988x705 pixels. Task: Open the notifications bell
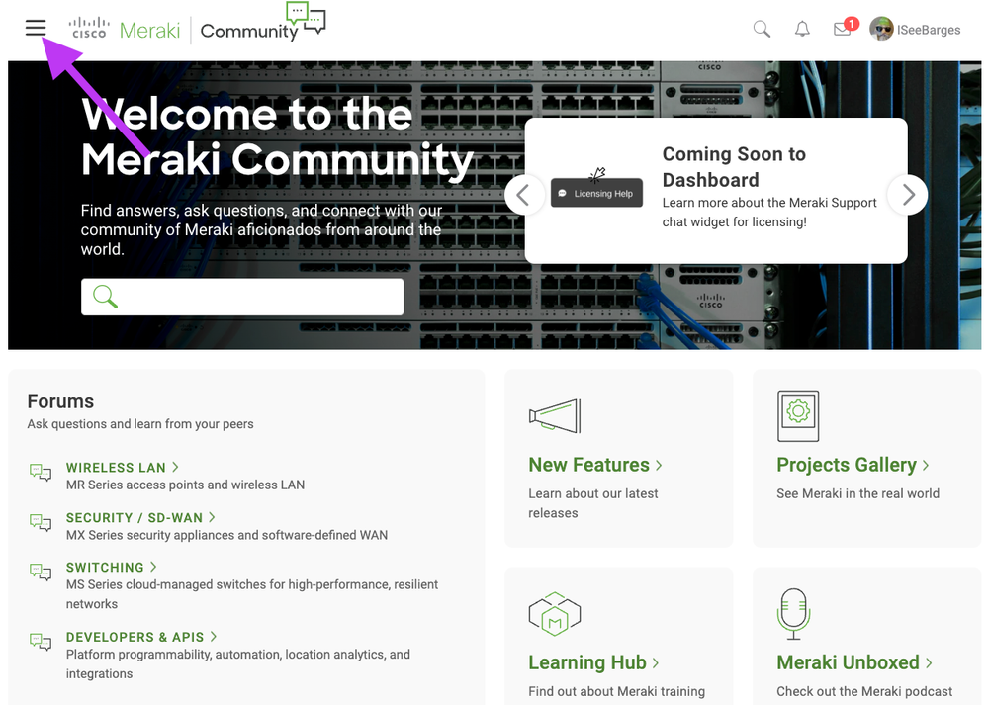pos(802,30)
